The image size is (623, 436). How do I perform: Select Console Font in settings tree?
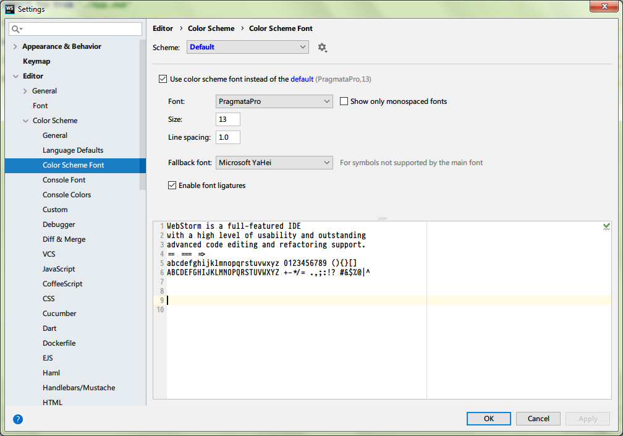[x=64, y=180]
